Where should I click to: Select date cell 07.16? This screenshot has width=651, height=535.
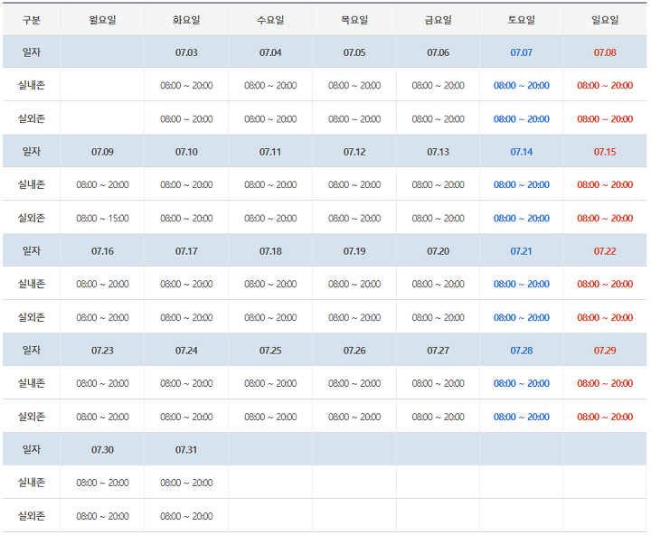(102, 251)
